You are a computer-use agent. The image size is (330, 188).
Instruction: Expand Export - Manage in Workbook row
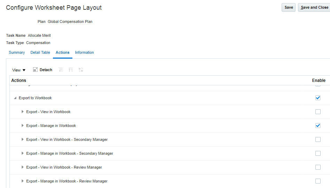(x=23, y=126)
